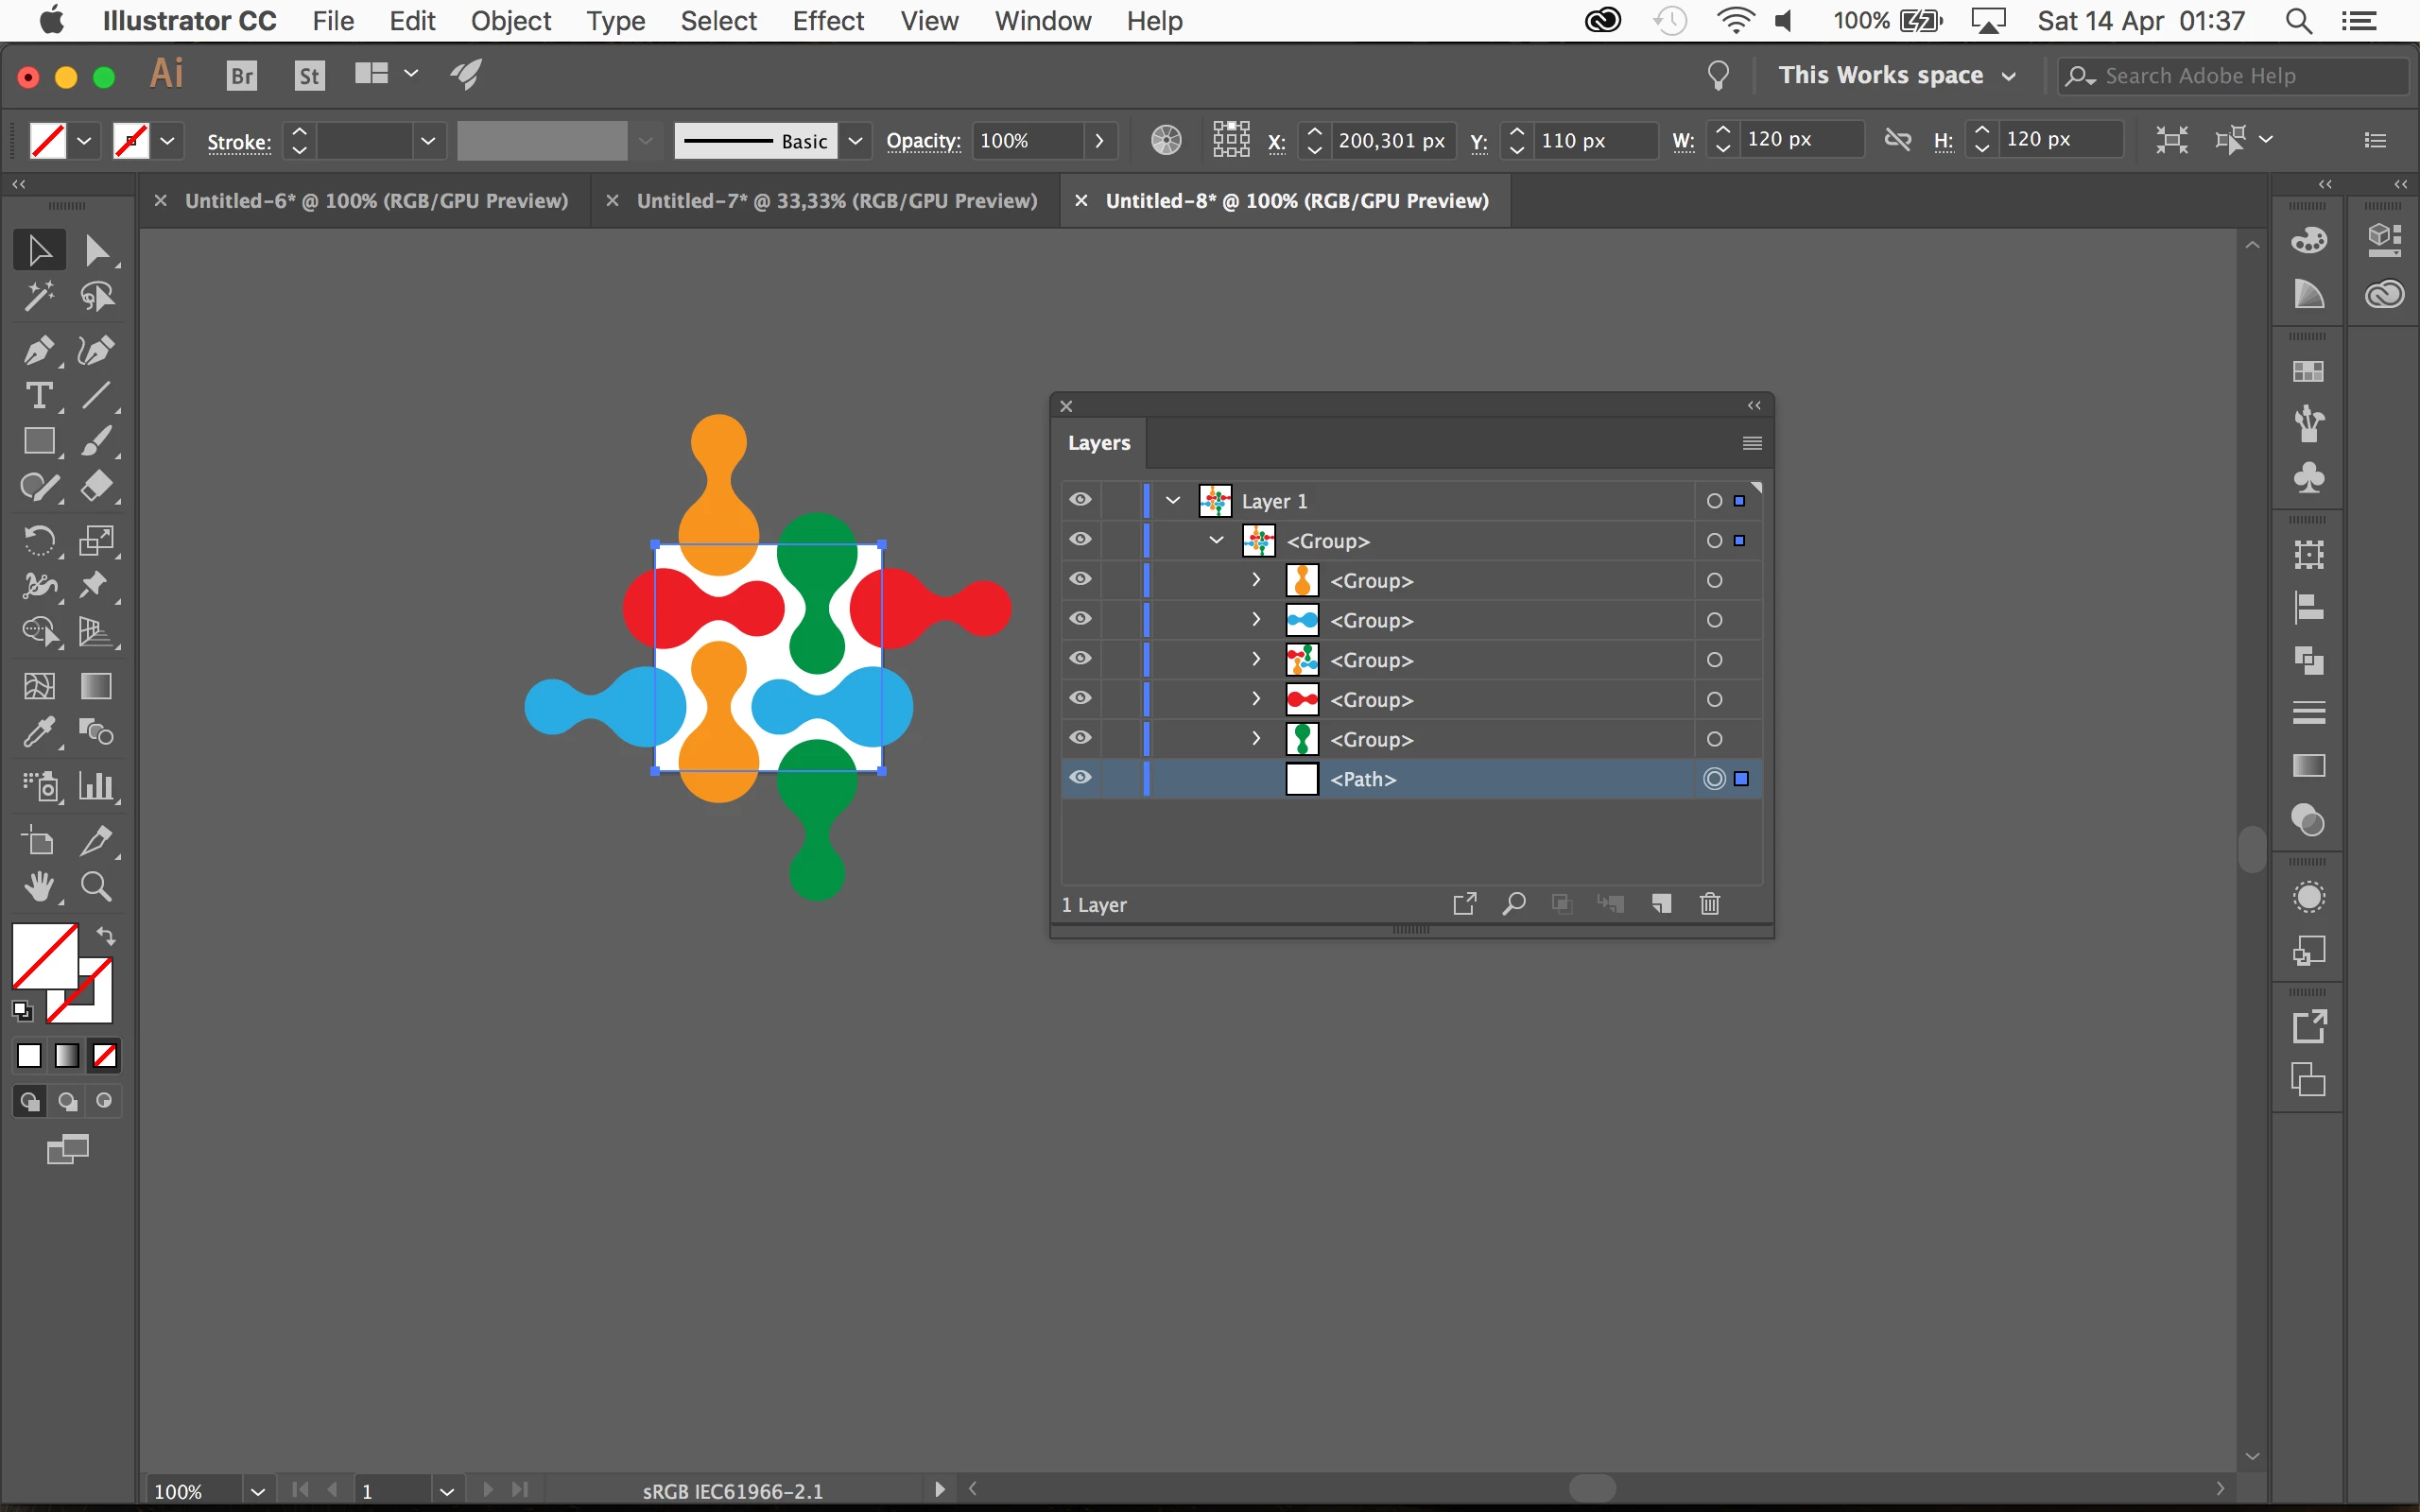This screenshot has height=1512, width=2420.
Task: Select the Eyedropper tool
Action: coord(38,733)
